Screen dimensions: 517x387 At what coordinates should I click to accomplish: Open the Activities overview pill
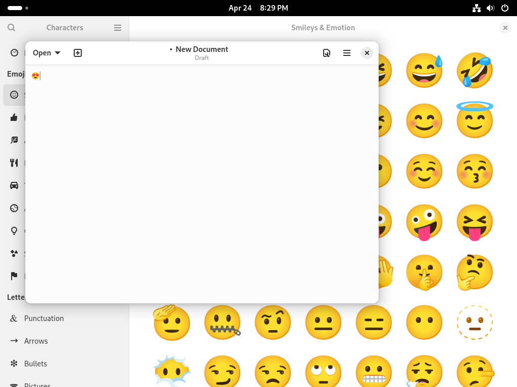(x=18, y=8)
